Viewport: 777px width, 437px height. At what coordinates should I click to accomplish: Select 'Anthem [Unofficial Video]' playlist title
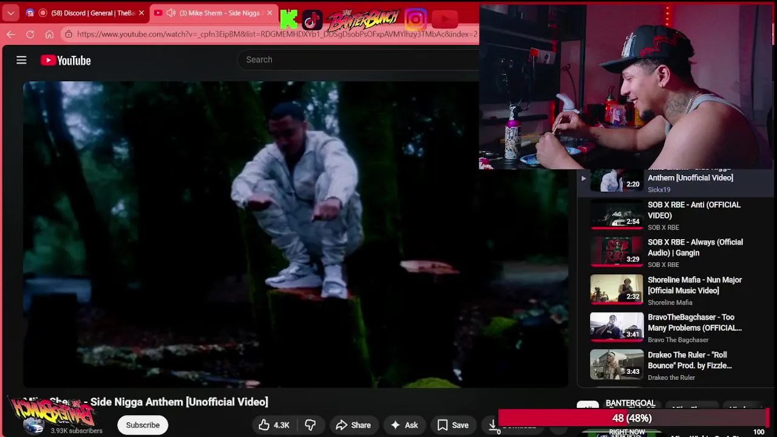point(690,177)
